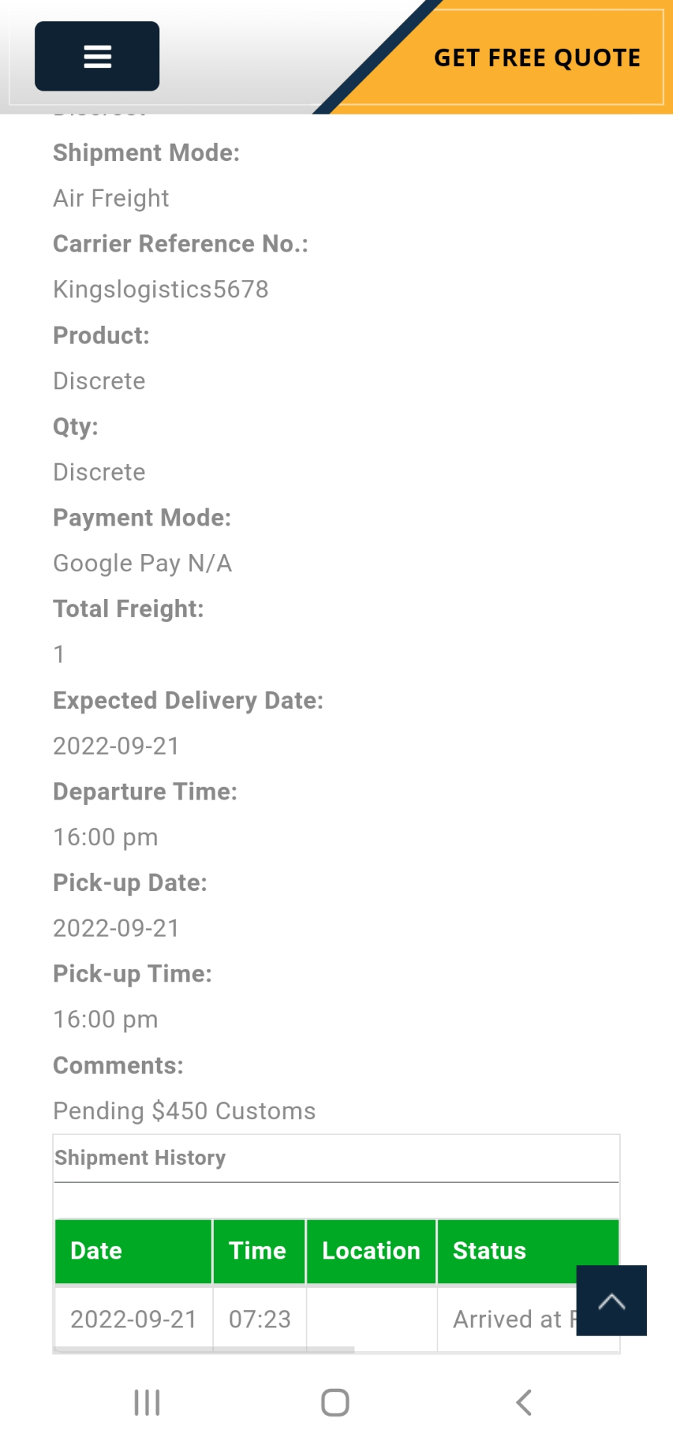Tap the Kingslogistics5678 reference number
Screen dimensions: 673x1445
[x=161, y=289]
